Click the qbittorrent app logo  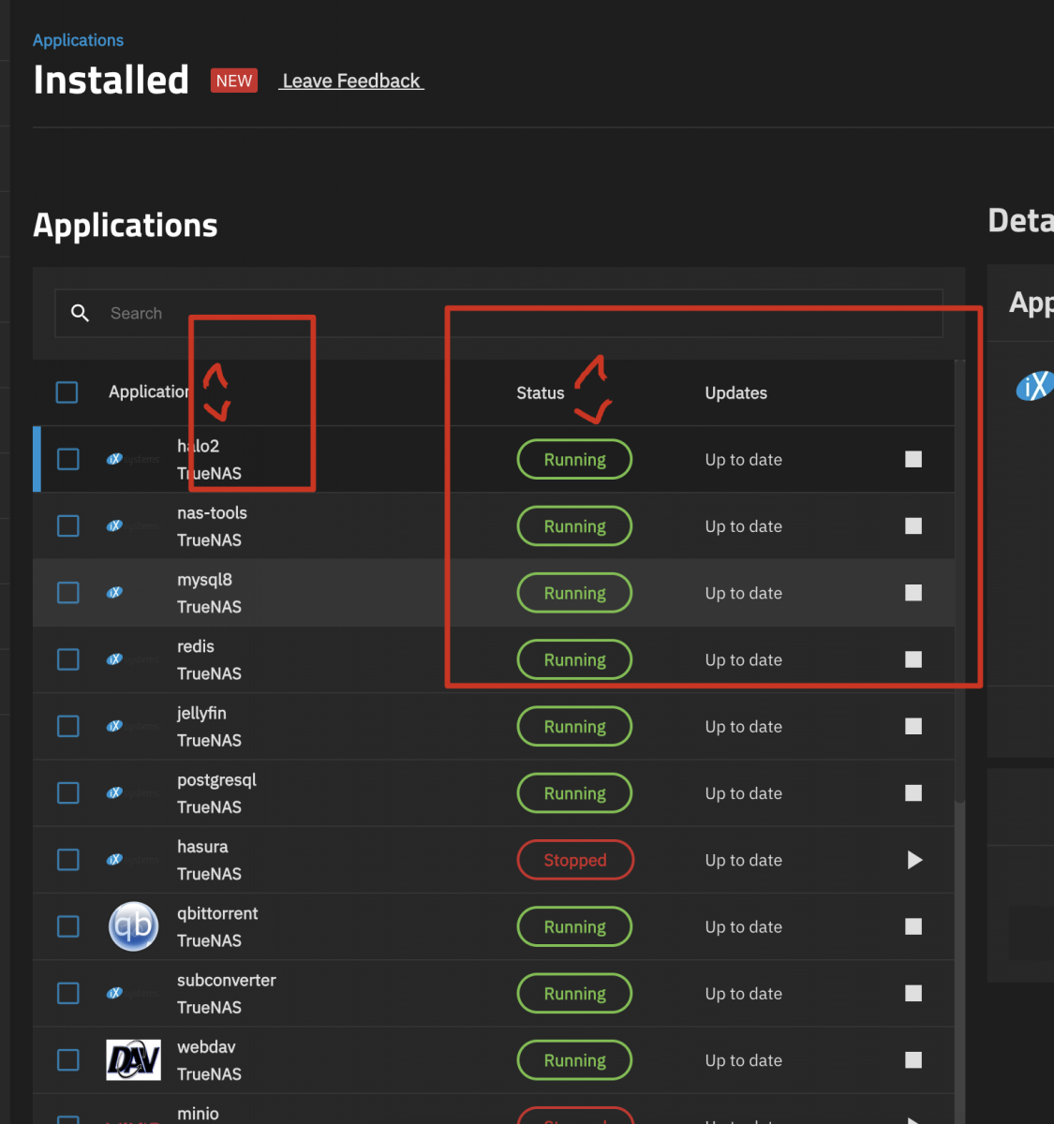pos(133,926)
